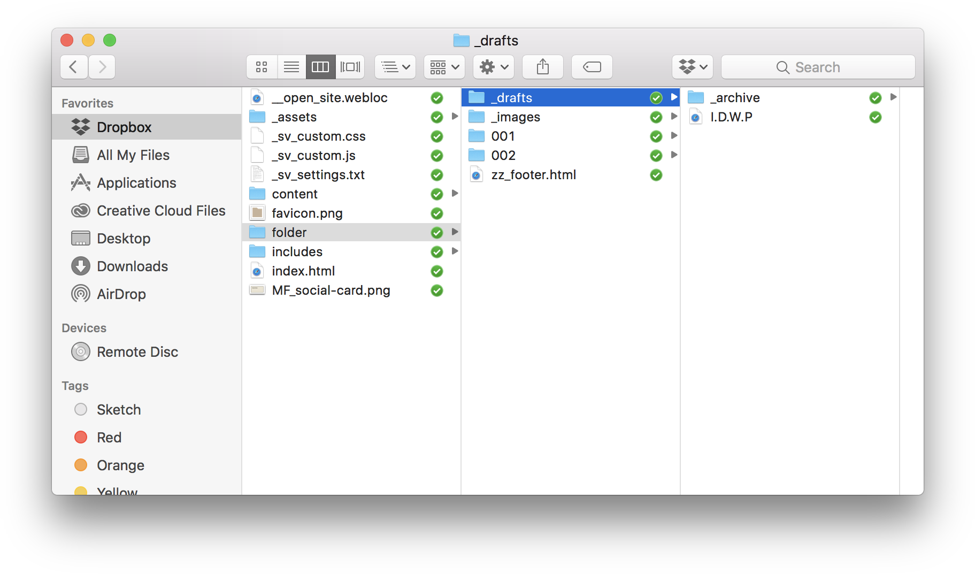Select the folder named folder
This screenshot has height=574, width=975.
pyautogui.click(x=351, y=233)
